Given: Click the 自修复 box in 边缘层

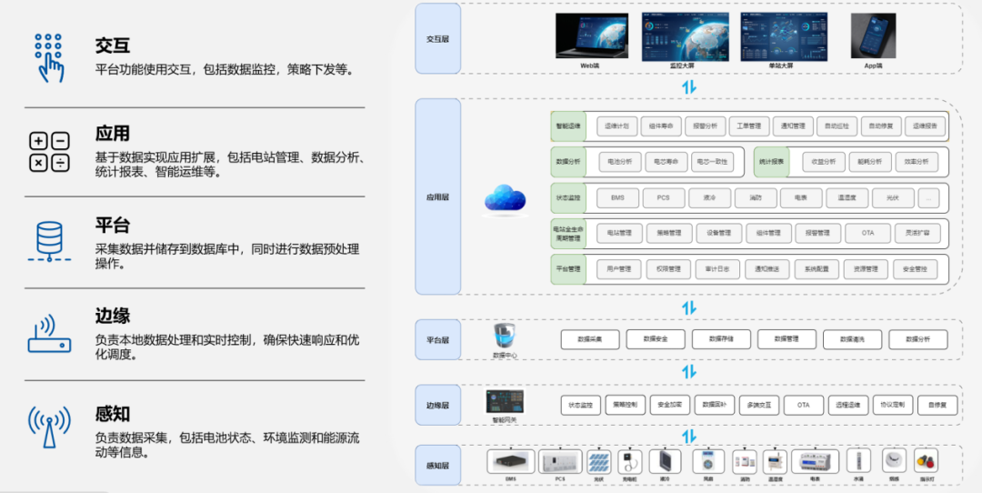Looking at the screenshot, I should click(937, 405).
